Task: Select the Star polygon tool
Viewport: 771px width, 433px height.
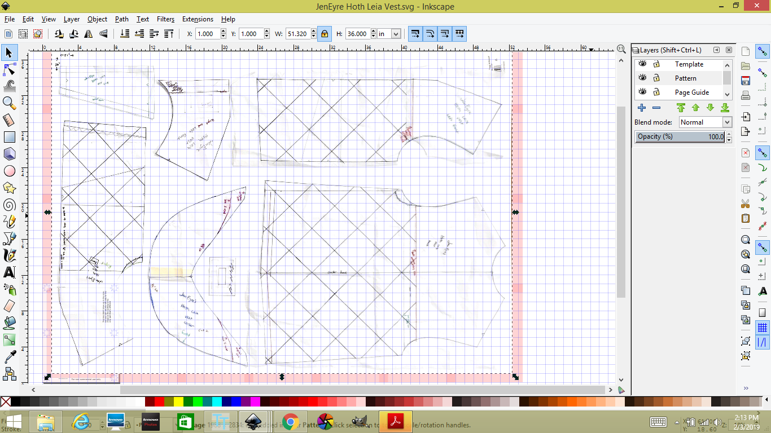Action: click(x=9, y=187)
